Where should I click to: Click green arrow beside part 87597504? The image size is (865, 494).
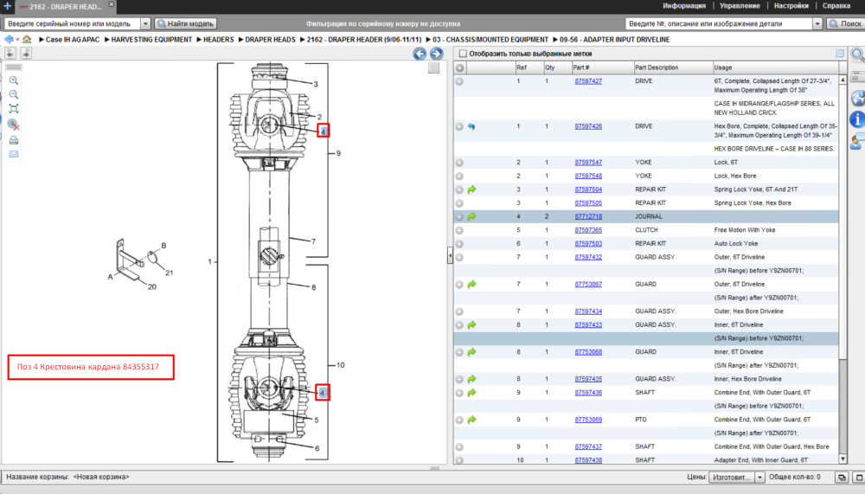tap(471, 189)
